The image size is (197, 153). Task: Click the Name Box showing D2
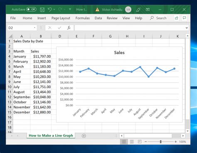click(x=20, y=28)
